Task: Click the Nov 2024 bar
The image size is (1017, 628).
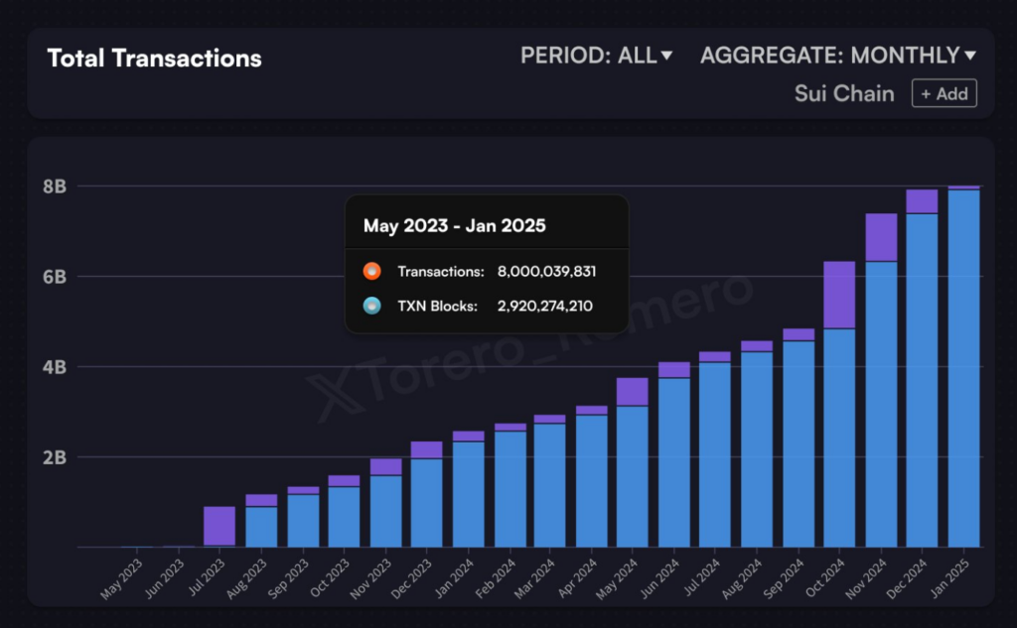Action: (882, 380)
